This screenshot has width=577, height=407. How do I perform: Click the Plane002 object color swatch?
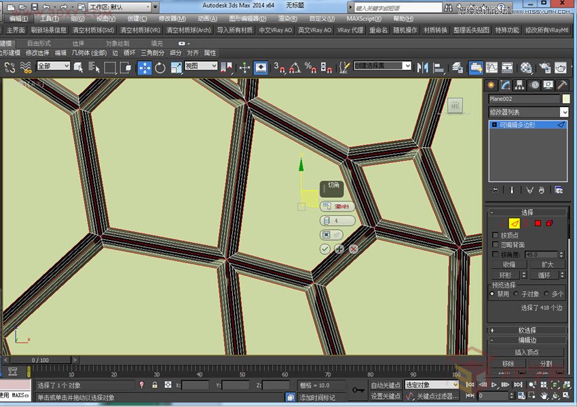pyautogui.click(x=566, y=98)
